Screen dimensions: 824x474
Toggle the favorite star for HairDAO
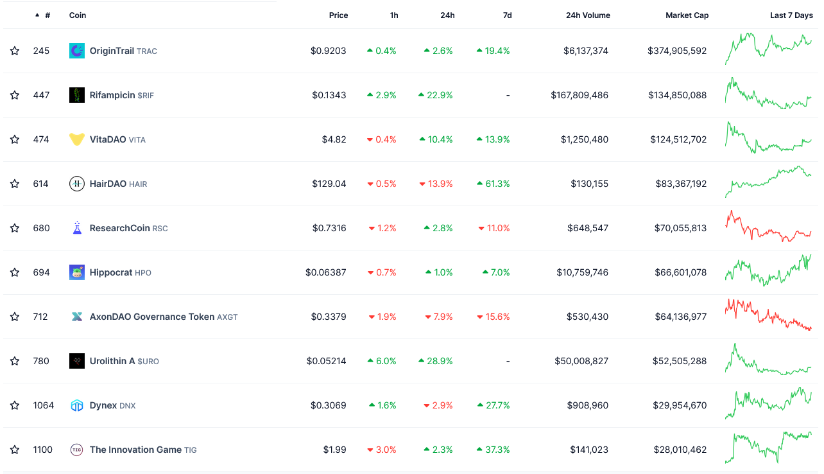coord(15,184)
